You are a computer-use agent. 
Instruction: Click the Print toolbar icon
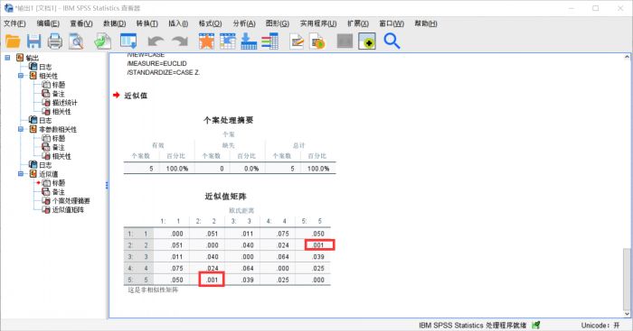(x=55, y=41)
